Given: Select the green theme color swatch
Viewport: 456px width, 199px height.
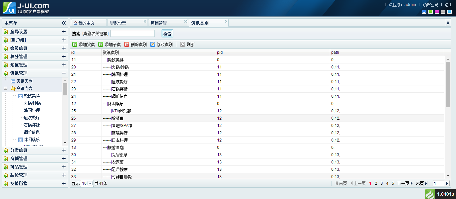Looking at the screenshot, I should coord(430,12).
